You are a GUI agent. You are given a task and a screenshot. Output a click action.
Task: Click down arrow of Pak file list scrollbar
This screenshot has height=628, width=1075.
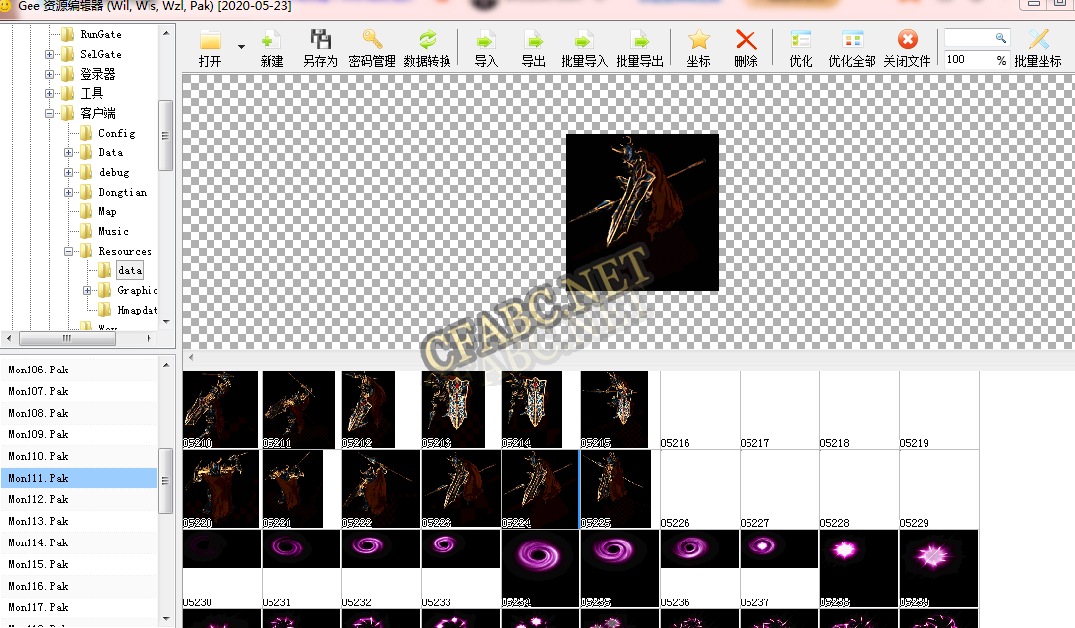(x=166, y=619)
